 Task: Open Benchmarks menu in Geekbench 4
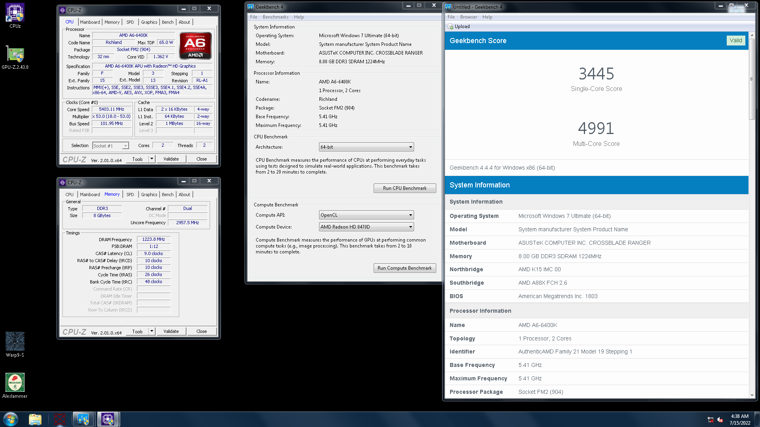275,17
